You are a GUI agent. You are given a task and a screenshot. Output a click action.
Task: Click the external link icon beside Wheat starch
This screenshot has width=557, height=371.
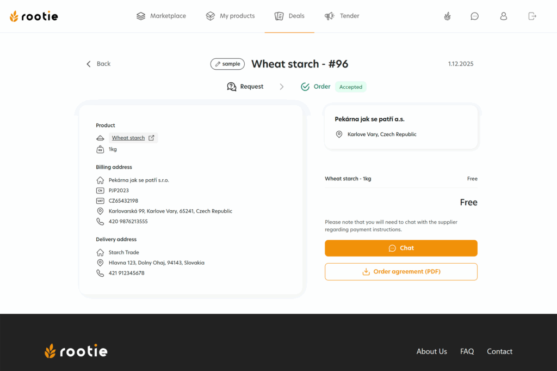pyautogui.click(x=152, y=138)
